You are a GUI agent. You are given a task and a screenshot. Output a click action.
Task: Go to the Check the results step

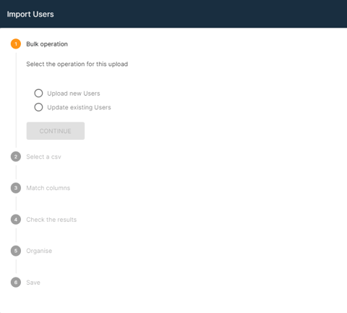pyautogui.click(x=51, y=220)
